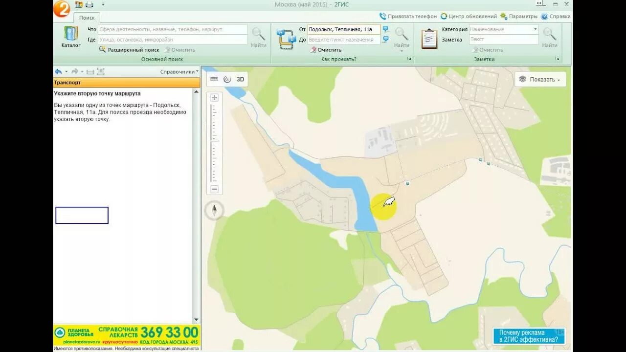Viewport: 626px width, 352px height.
Task: Click the До destination field
Action: click(344, 40)
